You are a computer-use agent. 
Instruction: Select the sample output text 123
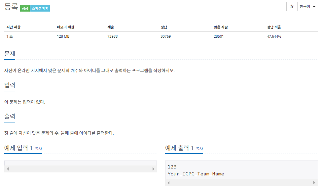click(172, 167)
